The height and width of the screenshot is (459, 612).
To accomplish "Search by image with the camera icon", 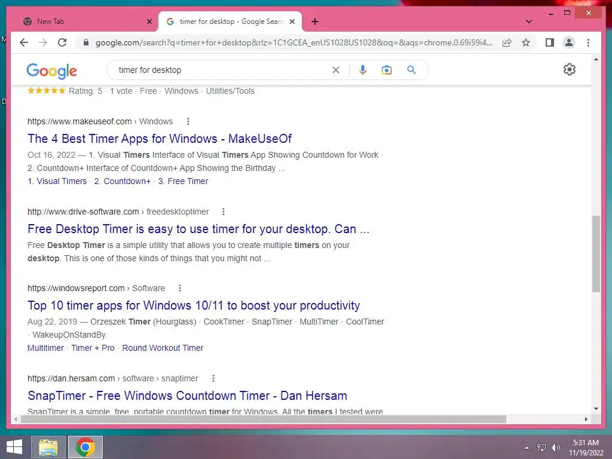I will pos(387,70).
